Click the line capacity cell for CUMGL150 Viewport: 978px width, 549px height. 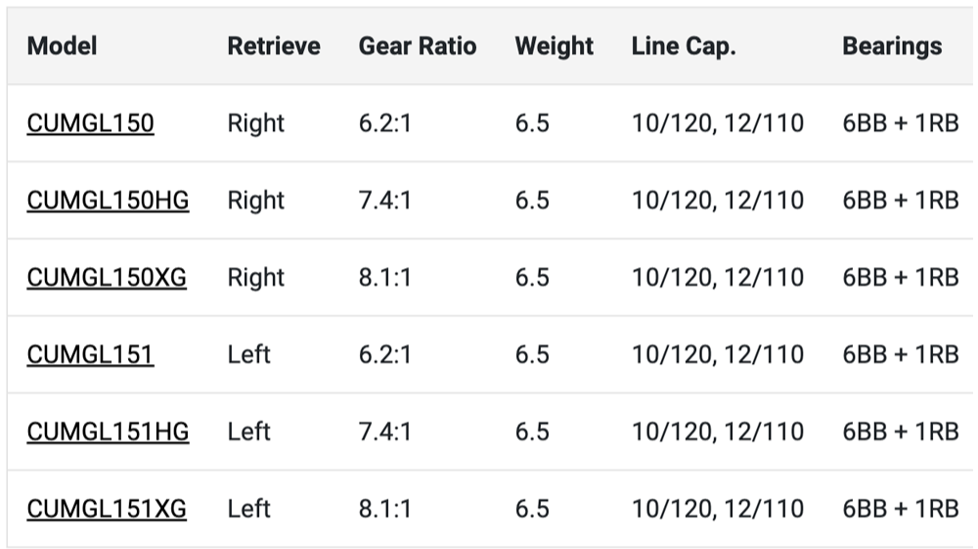click(x=718, y=123)
